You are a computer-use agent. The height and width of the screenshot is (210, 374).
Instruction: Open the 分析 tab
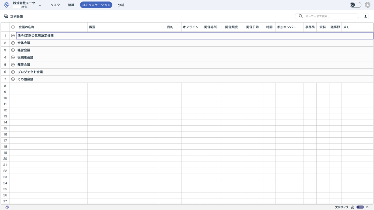(x=121, y=5)
